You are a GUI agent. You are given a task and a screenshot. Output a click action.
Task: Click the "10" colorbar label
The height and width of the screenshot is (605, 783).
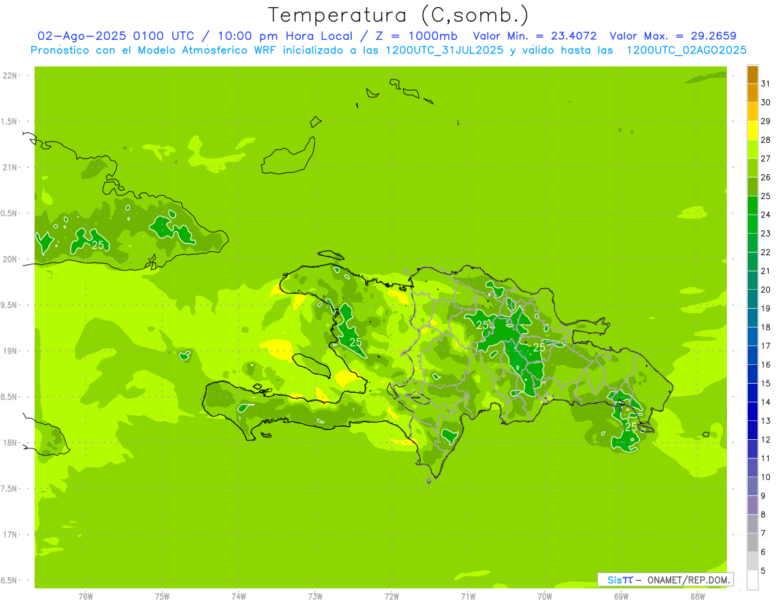coord(765,477)
